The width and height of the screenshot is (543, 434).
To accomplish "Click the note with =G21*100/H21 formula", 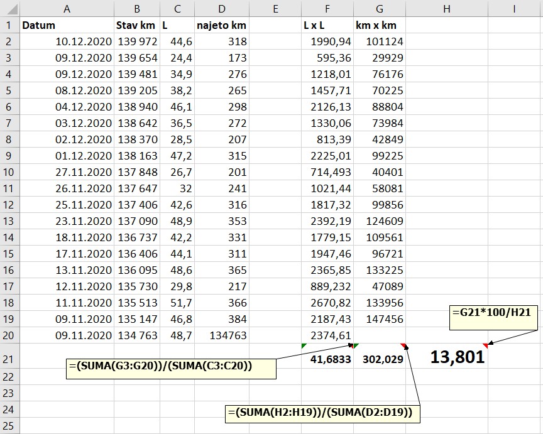I will tap(494, 318).
